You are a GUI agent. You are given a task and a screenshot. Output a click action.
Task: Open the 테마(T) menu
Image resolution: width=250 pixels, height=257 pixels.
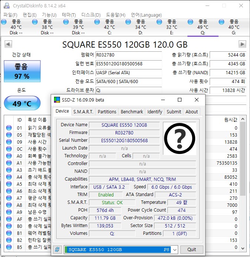click(x=69, y=15)
